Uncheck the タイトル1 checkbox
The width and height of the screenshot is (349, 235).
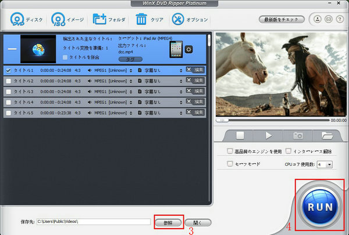pyautogui.click(x=9, y=71)
